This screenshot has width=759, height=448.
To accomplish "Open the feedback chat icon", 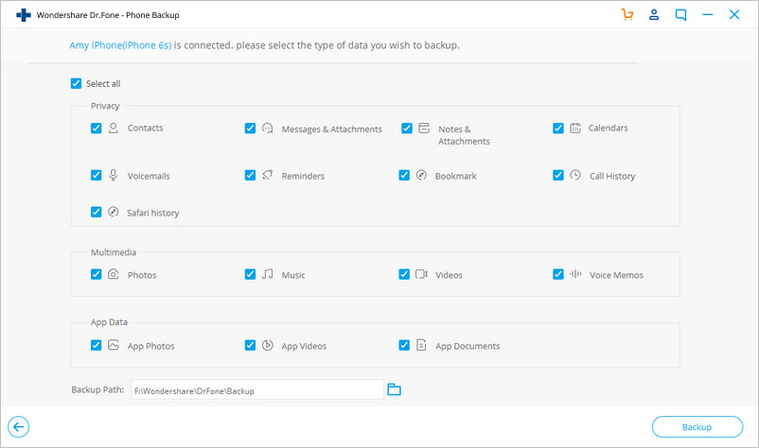I will click(680, 15).
